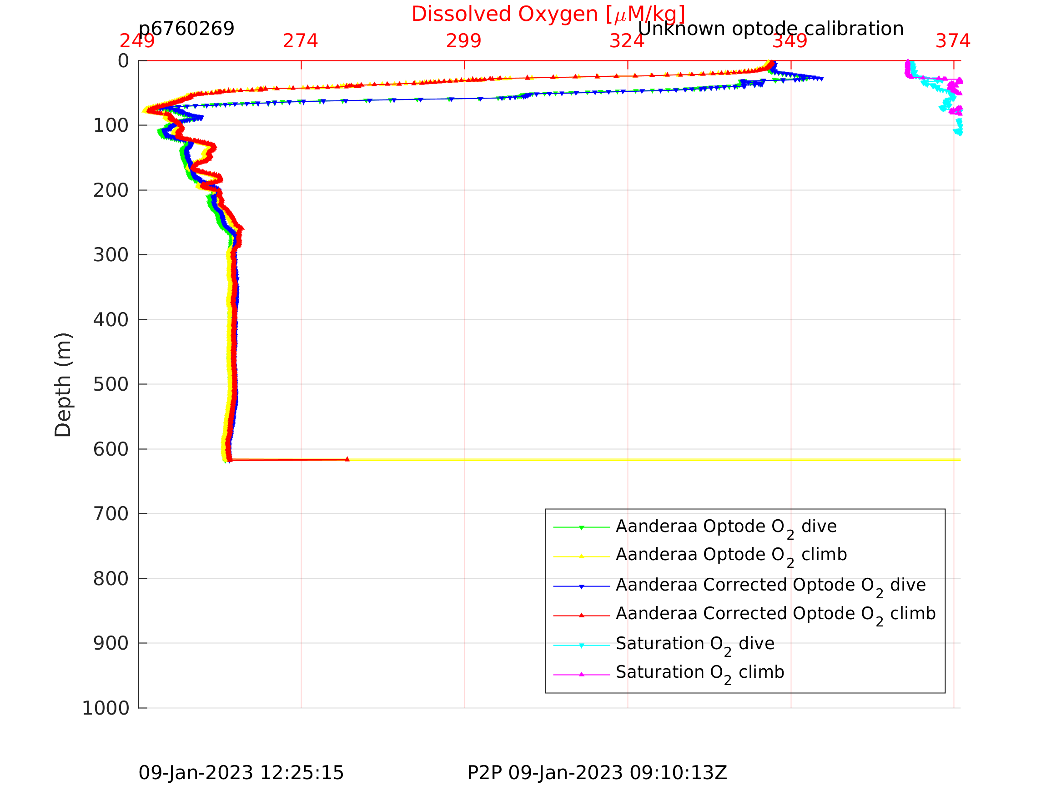Click depth tick label '200'
Screen dimensions: 1061x795
111,190
